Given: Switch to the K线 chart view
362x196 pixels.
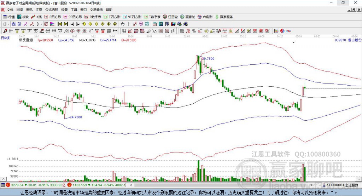Looking at the screenshot, I should [x=36, y=17].
